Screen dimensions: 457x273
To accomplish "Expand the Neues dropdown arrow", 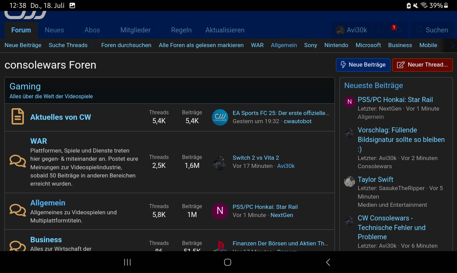I will [x=71, y=30].
